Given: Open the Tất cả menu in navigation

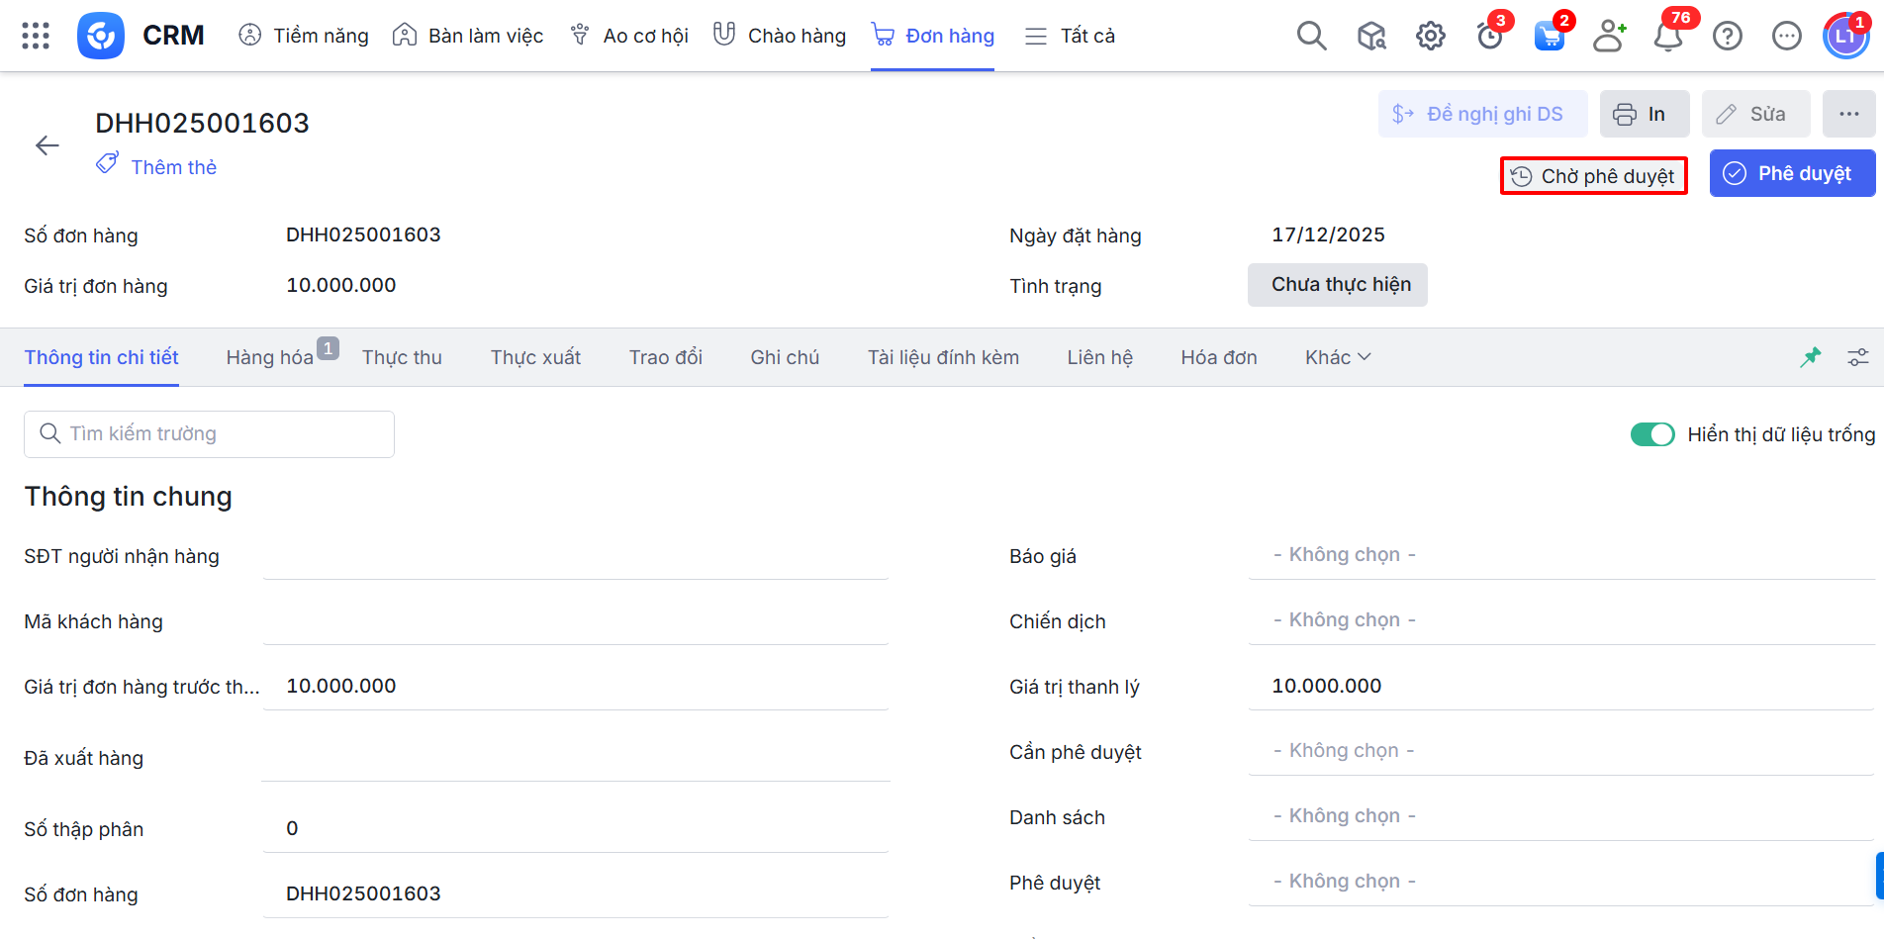Looking at the screenshot, I should (x=1071, y=37).
